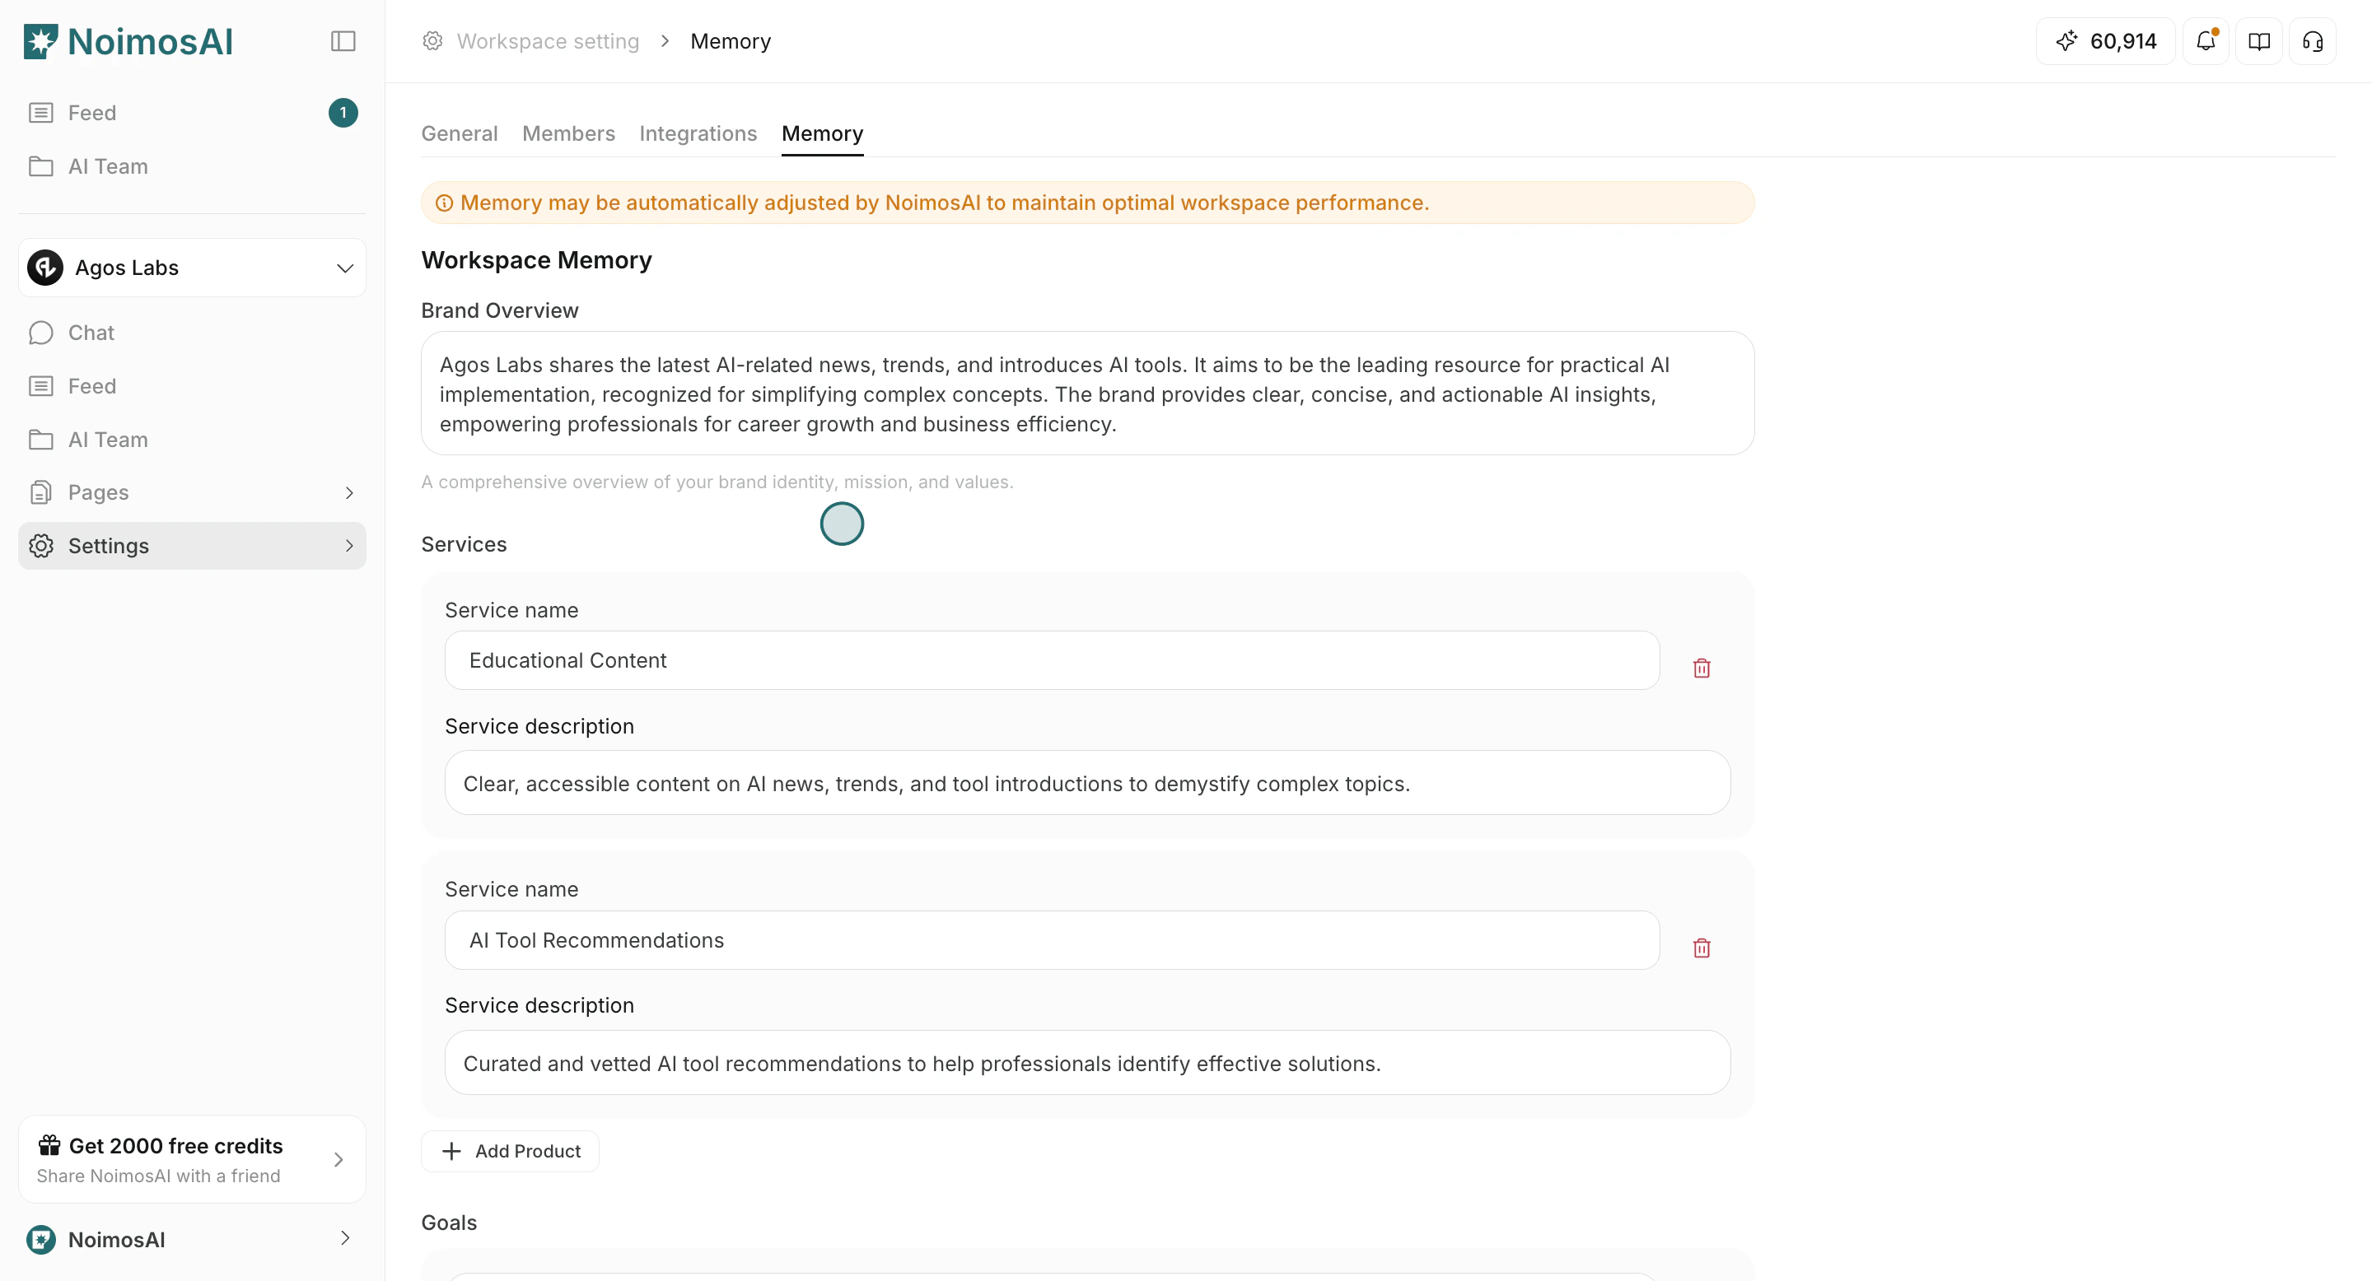This screenshot has width=2372, height=1281.
Task: Switch to the Integrations tab
Action: point(697,133)
